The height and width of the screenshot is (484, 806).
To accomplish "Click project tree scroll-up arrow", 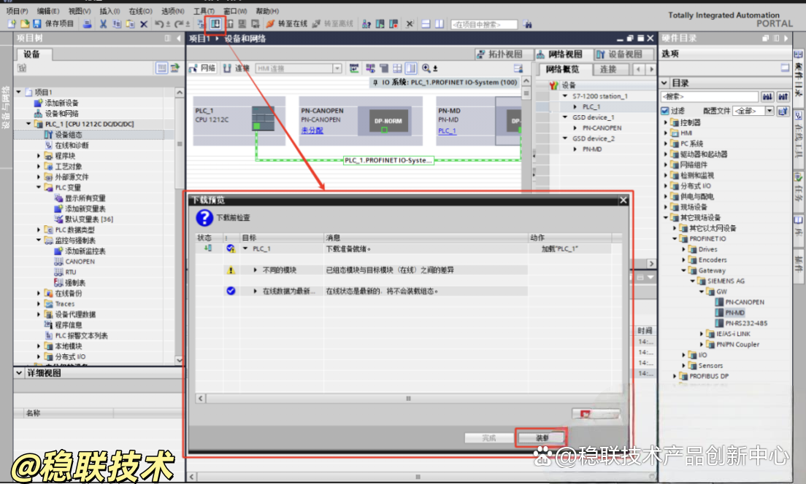I will (180, 93).
